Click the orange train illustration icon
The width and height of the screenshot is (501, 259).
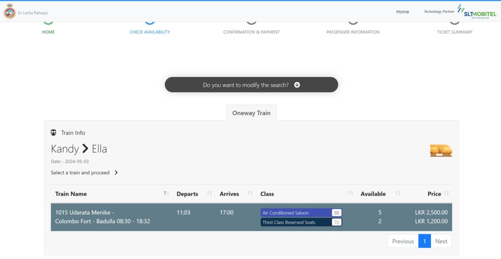(x=441, y=150)
